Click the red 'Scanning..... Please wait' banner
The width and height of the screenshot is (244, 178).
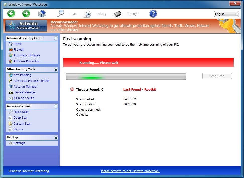tap(148, 63)
